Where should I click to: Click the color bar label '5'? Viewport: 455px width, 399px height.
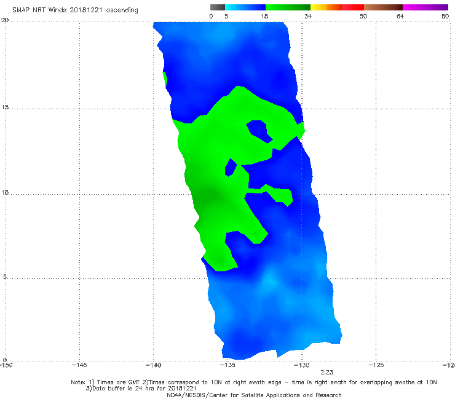[226, 16]
